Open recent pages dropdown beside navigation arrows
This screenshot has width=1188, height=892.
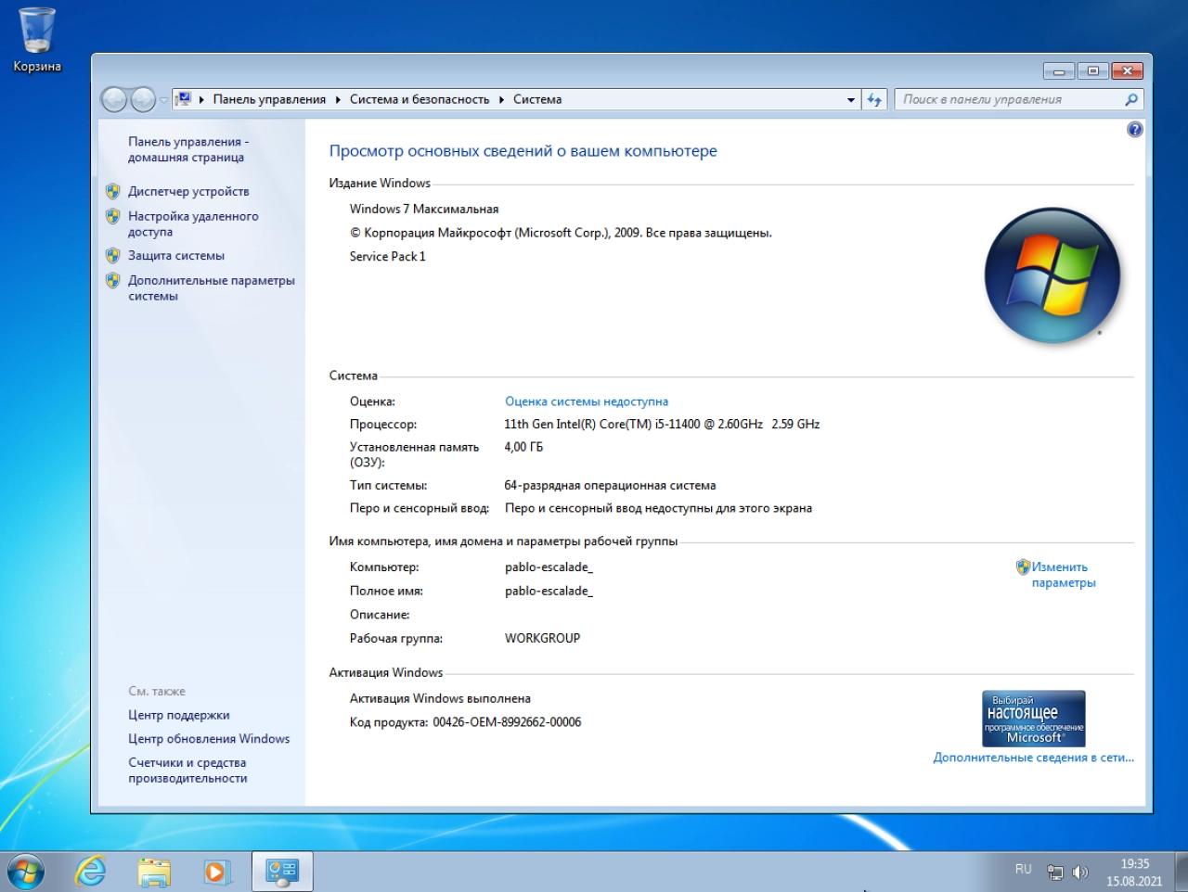click(x=163, y=100)
